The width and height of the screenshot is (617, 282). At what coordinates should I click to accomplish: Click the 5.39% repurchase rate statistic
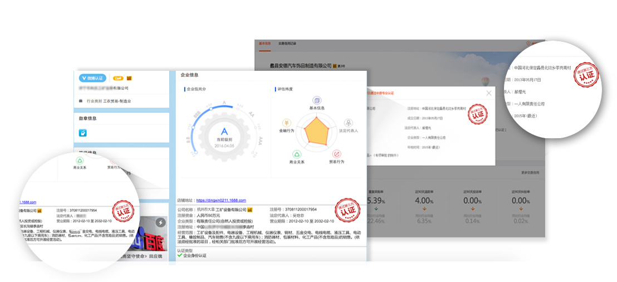pos(376,200)
